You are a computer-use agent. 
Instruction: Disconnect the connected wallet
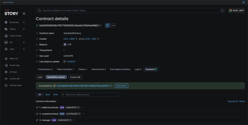point(122,86)
